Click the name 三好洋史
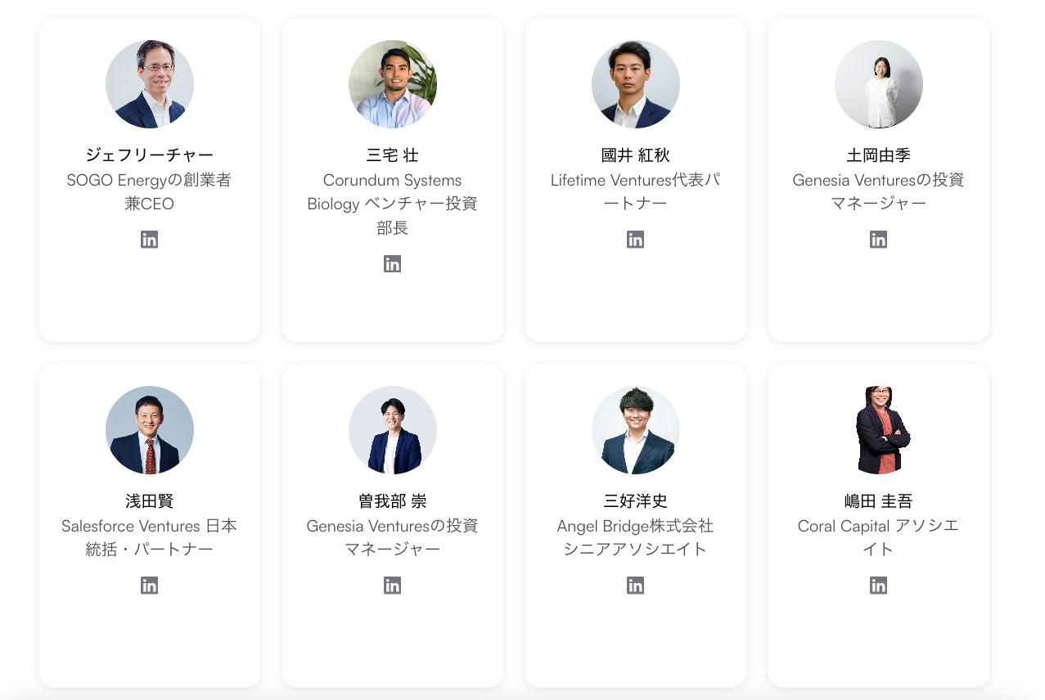The width and height of the screenshot is (1045, 700). click(x=636, y=501)
